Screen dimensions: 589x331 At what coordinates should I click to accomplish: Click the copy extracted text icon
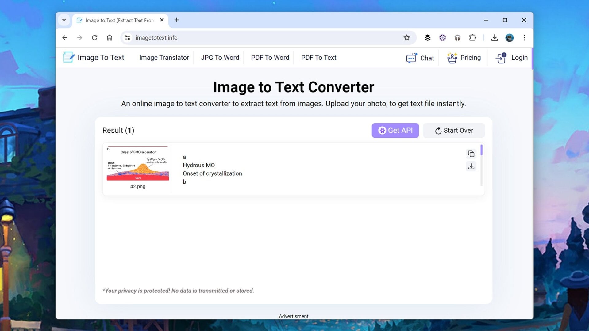pos(471,154)
